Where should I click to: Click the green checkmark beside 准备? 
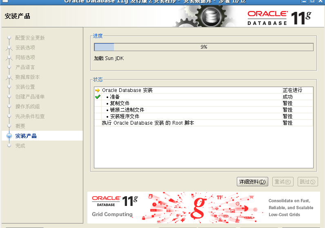pos(98,97)
